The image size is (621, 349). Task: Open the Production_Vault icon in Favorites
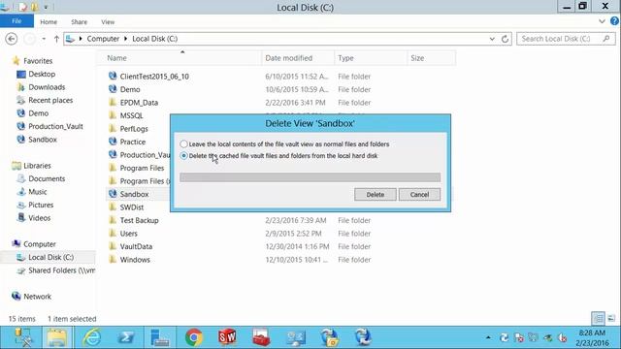[21, 126]
